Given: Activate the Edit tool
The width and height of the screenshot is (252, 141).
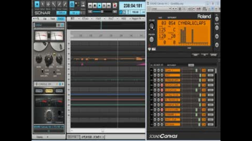Looking at the screenshot, I should [54, 4].
